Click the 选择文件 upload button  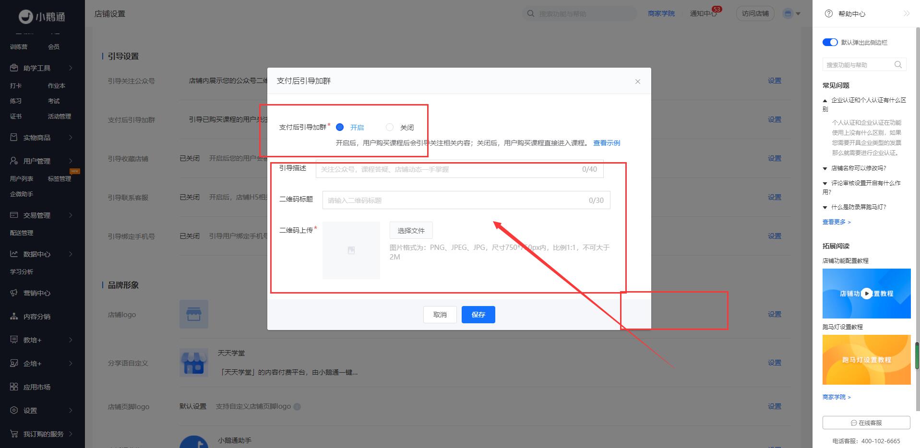[411, 231]
